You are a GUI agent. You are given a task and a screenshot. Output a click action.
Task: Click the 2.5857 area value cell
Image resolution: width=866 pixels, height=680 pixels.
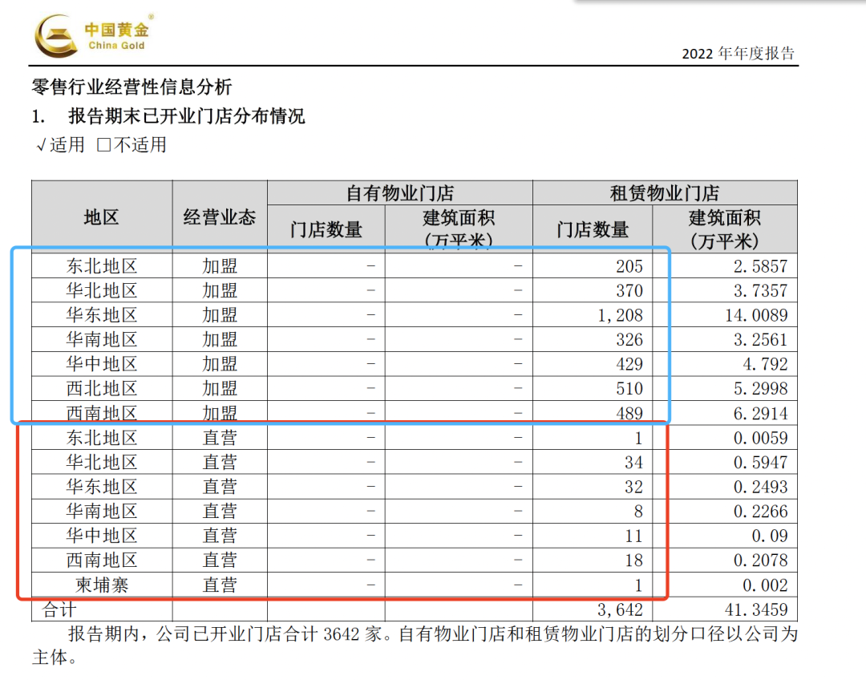762,266
